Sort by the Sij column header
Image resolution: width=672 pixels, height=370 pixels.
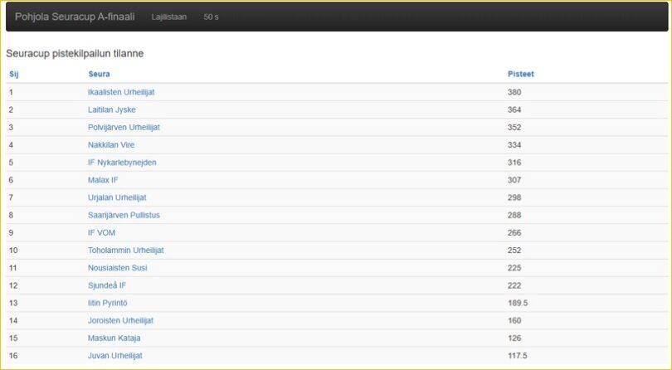(14, 74)
